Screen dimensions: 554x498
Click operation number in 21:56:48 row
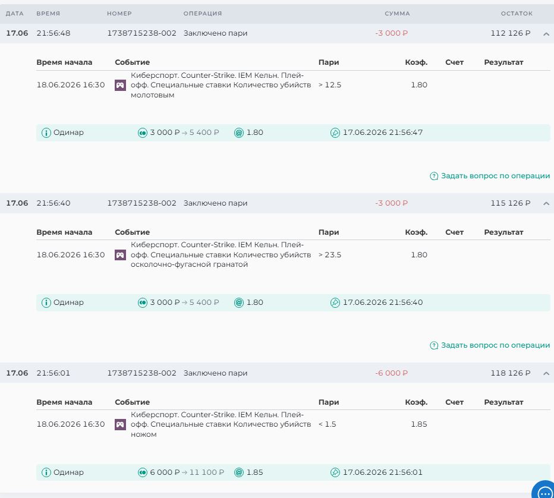[x=141, y=33]
